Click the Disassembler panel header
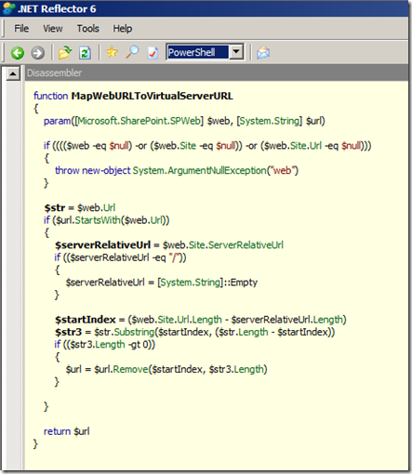 coord(217,73)
